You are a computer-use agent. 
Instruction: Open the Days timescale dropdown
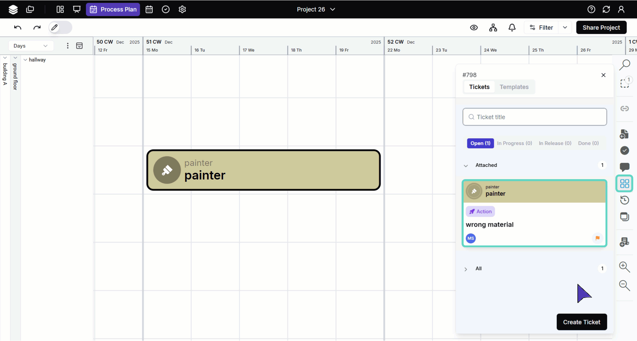[31, 46]
